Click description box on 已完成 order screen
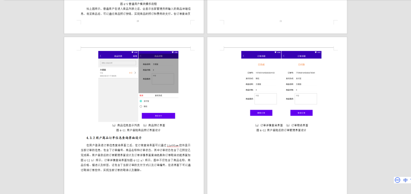Viewport: 411px width, 194px height. [x=266, y=99]
